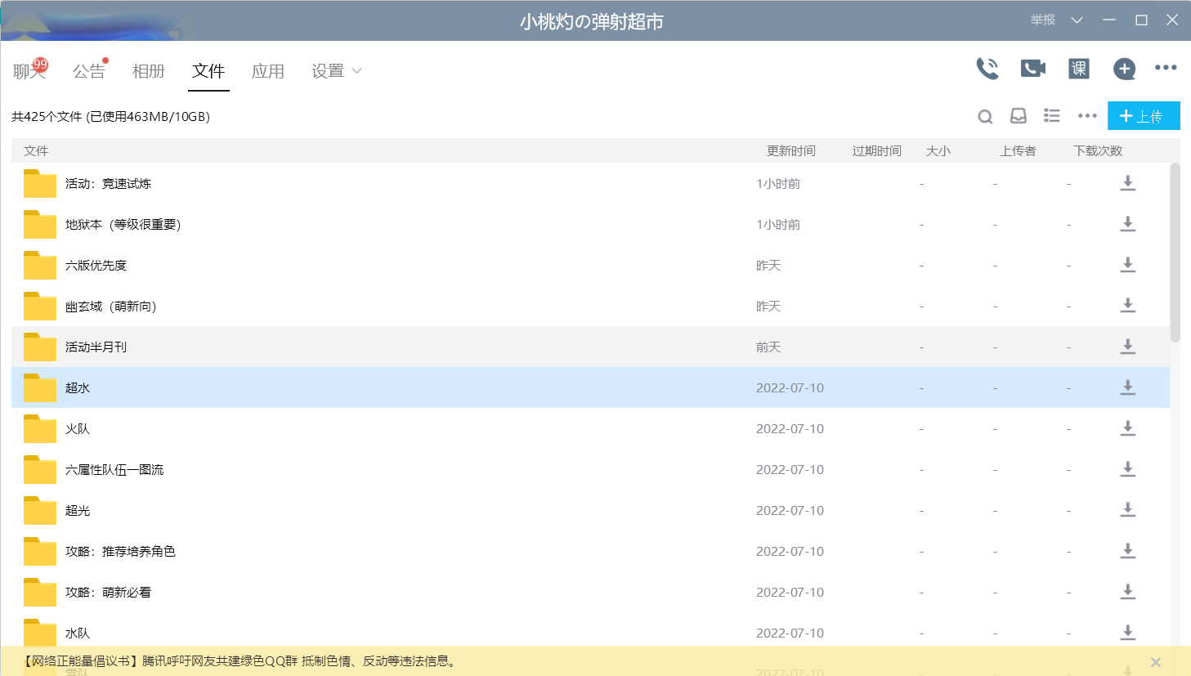Sort by 上传者 column header
Viewport: 1191px width, 676px height.
pyautogui.click(x=1018, y=150)
